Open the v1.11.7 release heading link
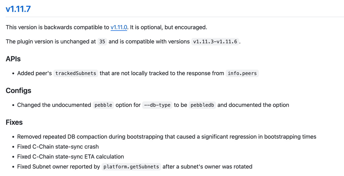 pyautogui.click(x=18, y=9)
